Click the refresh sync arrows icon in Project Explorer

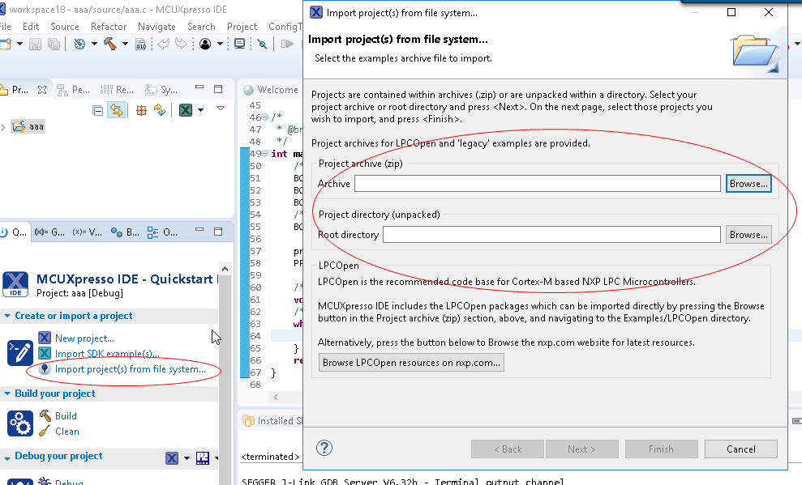point(160,110)
